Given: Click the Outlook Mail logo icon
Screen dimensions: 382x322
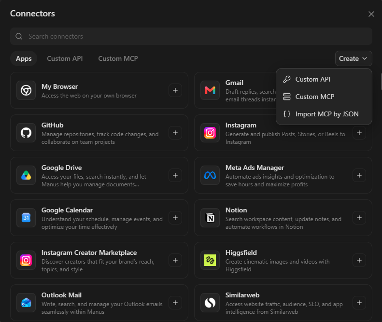Looking at the screenshot, I should coord(26,303).
